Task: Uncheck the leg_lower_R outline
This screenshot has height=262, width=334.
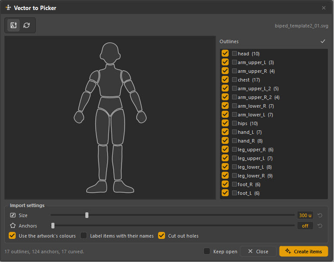Action: coord(225,176)
